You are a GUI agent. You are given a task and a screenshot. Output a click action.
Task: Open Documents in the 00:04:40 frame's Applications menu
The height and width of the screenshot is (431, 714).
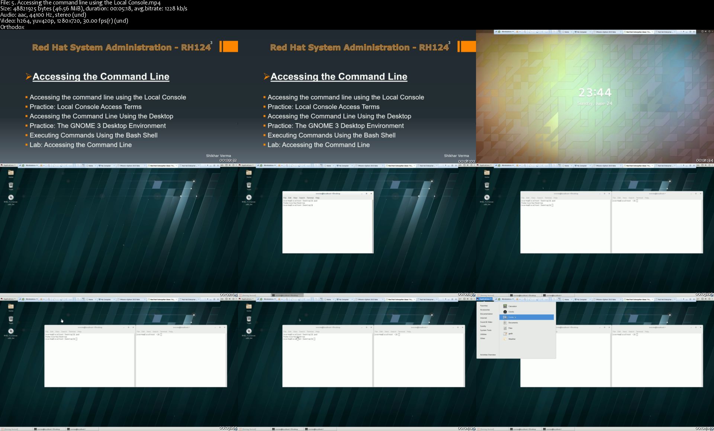(527, 323)
